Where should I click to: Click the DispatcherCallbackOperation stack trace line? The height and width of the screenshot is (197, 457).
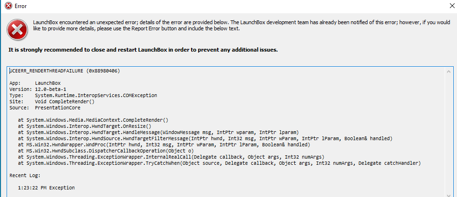click(x=106, y=151)
